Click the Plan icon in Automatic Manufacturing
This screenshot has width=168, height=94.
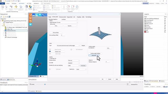[x=2, y=8]
